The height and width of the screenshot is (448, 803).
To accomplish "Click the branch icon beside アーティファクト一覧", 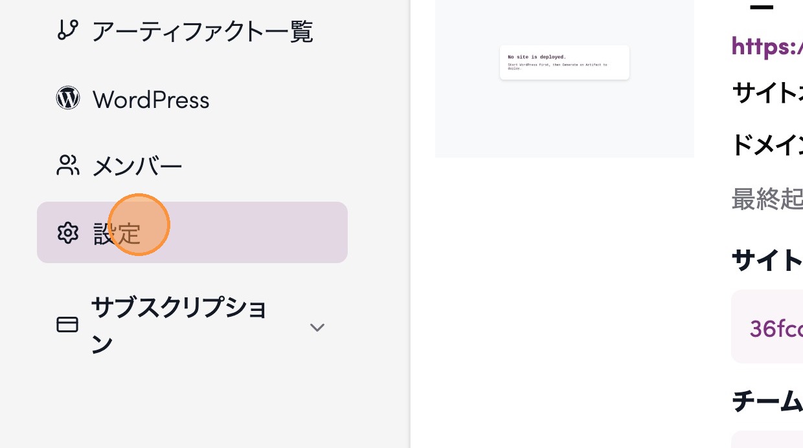I will (68, 30).
